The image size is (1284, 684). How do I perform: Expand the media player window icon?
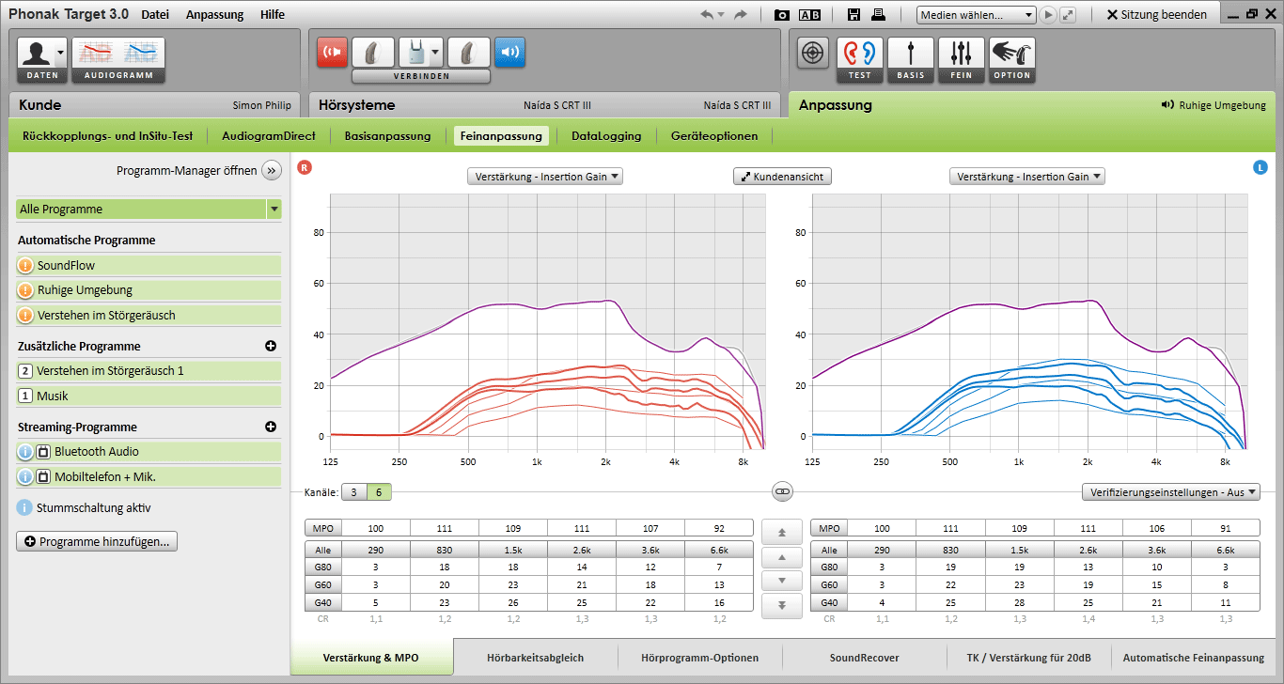coord(1068,15)
